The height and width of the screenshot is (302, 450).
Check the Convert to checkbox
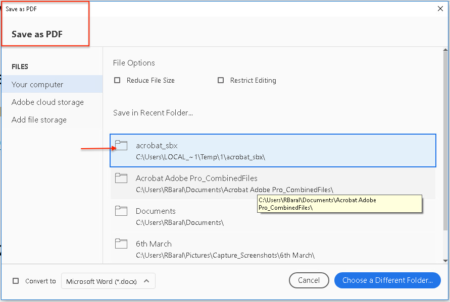click(16, 281)
